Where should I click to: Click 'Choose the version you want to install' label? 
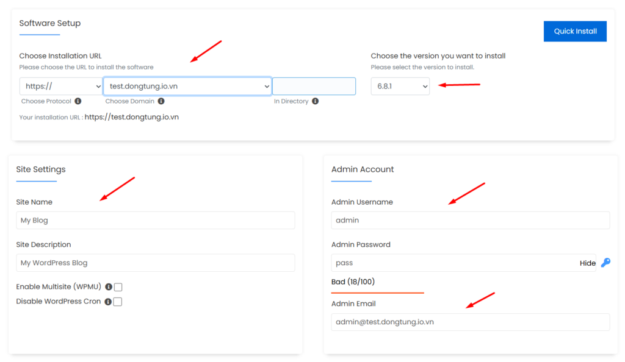click(438, 56)
